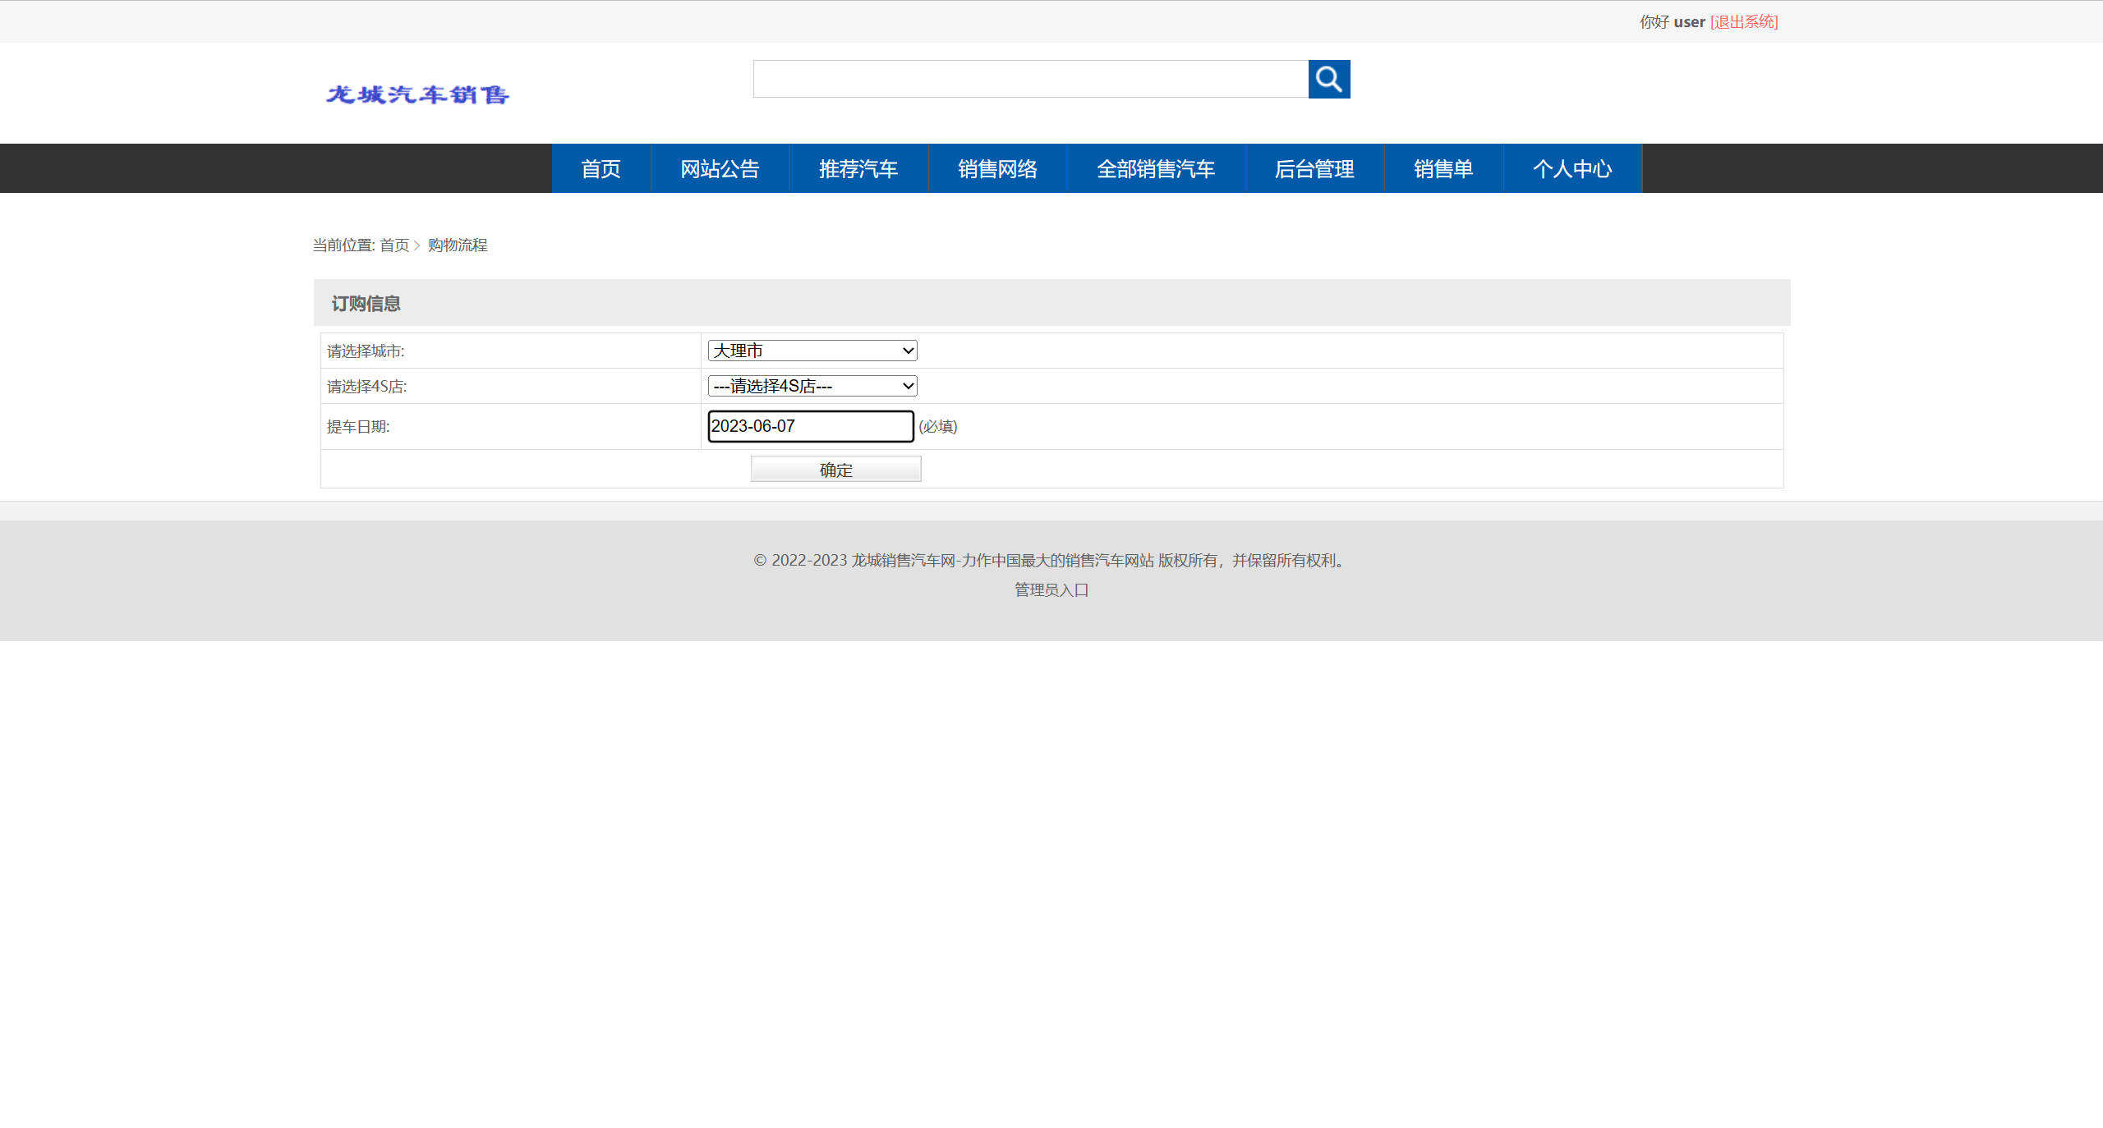Go to 首页 in navigation bar

[601, 169]
